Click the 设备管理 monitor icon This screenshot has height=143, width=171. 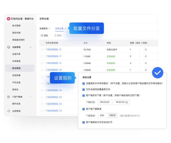click(9, 47)
